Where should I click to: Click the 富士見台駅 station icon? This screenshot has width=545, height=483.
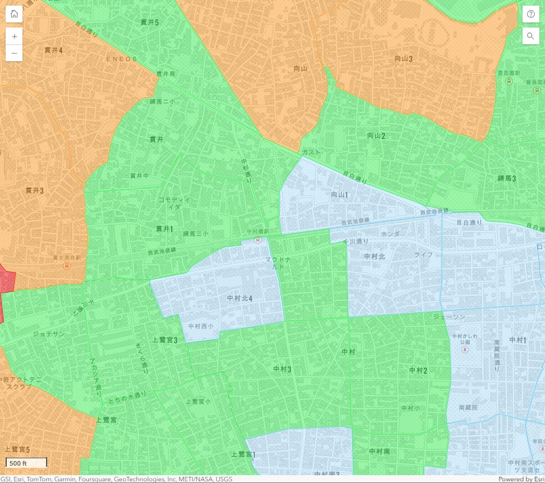click(67, 265)
